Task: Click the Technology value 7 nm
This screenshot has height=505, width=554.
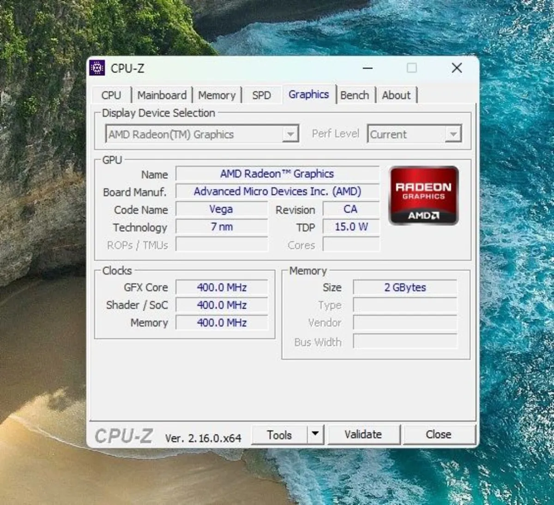Action: click(222, 227)
